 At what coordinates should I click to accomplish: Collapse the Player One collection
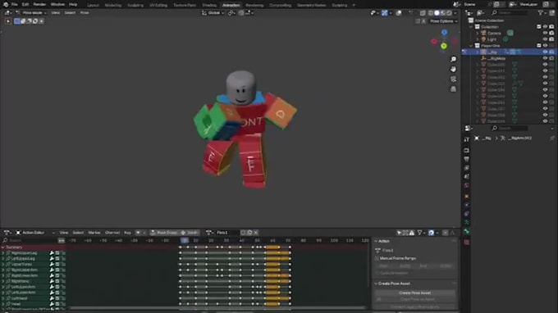[471, 46]
